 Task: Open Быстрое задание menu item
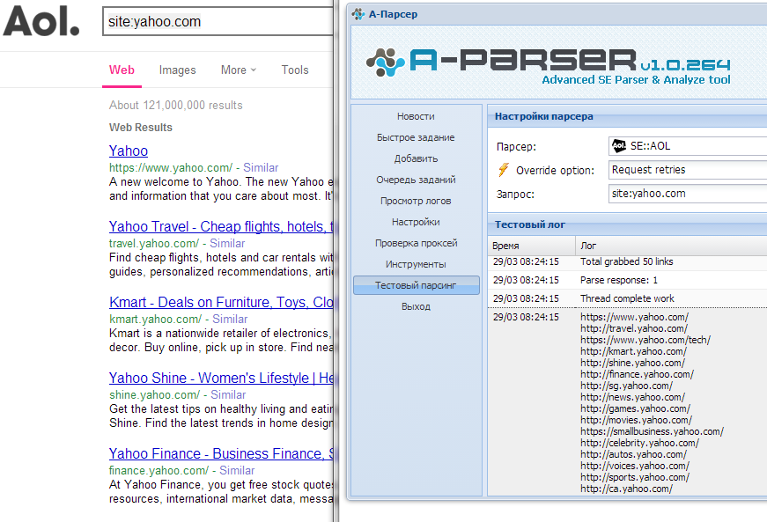tap(416, 137)
